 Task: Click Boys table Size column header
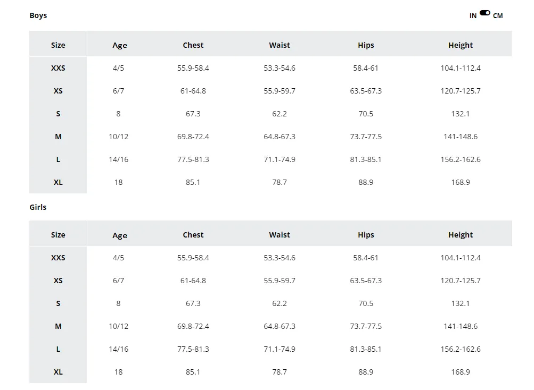tap(58, 45)
